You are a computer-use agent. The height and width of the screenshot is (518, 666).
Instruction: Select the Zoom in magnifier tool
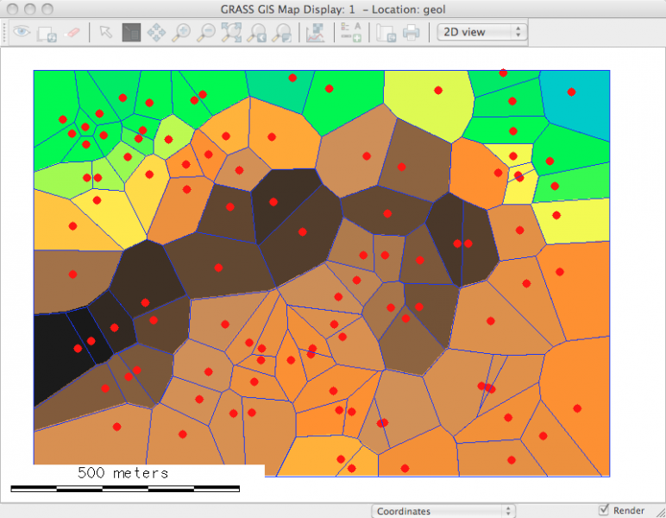(x=181, y=32)
